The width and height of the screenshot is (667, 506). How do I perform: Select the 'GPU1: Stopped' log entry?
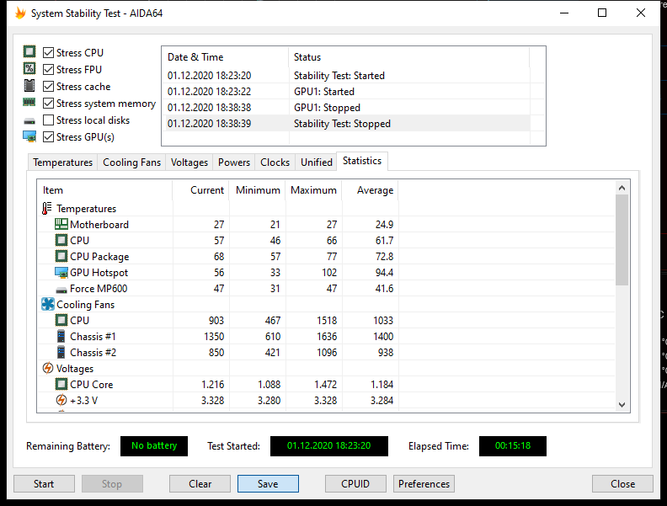click(346, 108)
